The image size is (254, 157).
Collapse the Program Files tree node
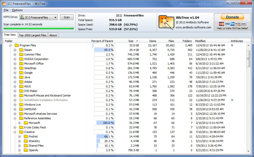10,45
